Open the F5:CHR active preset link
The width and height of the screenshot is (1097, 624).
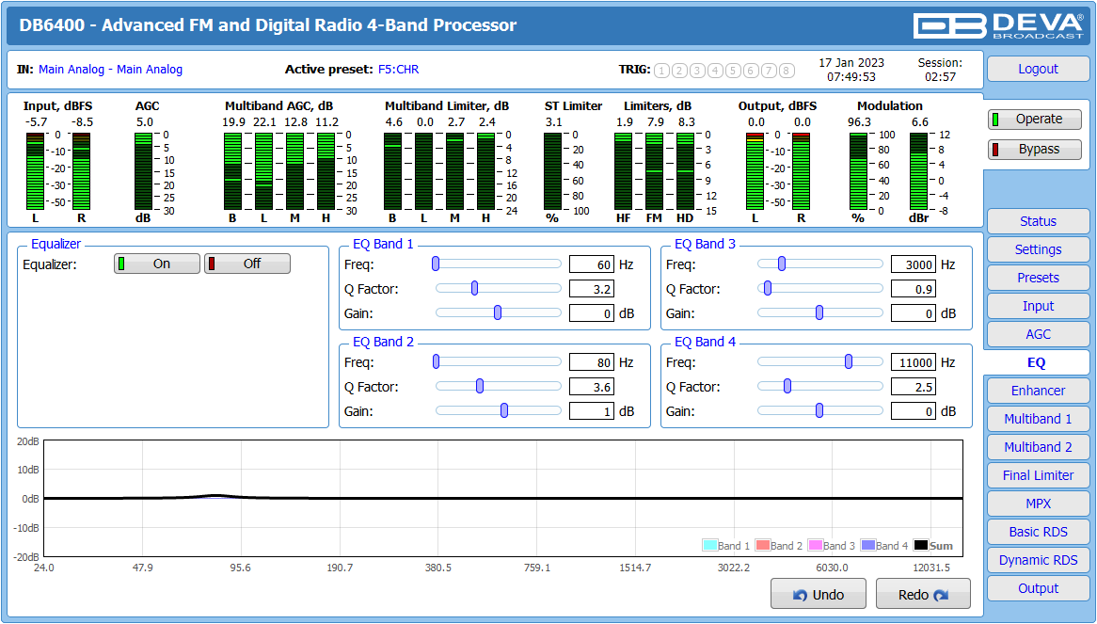398,70
